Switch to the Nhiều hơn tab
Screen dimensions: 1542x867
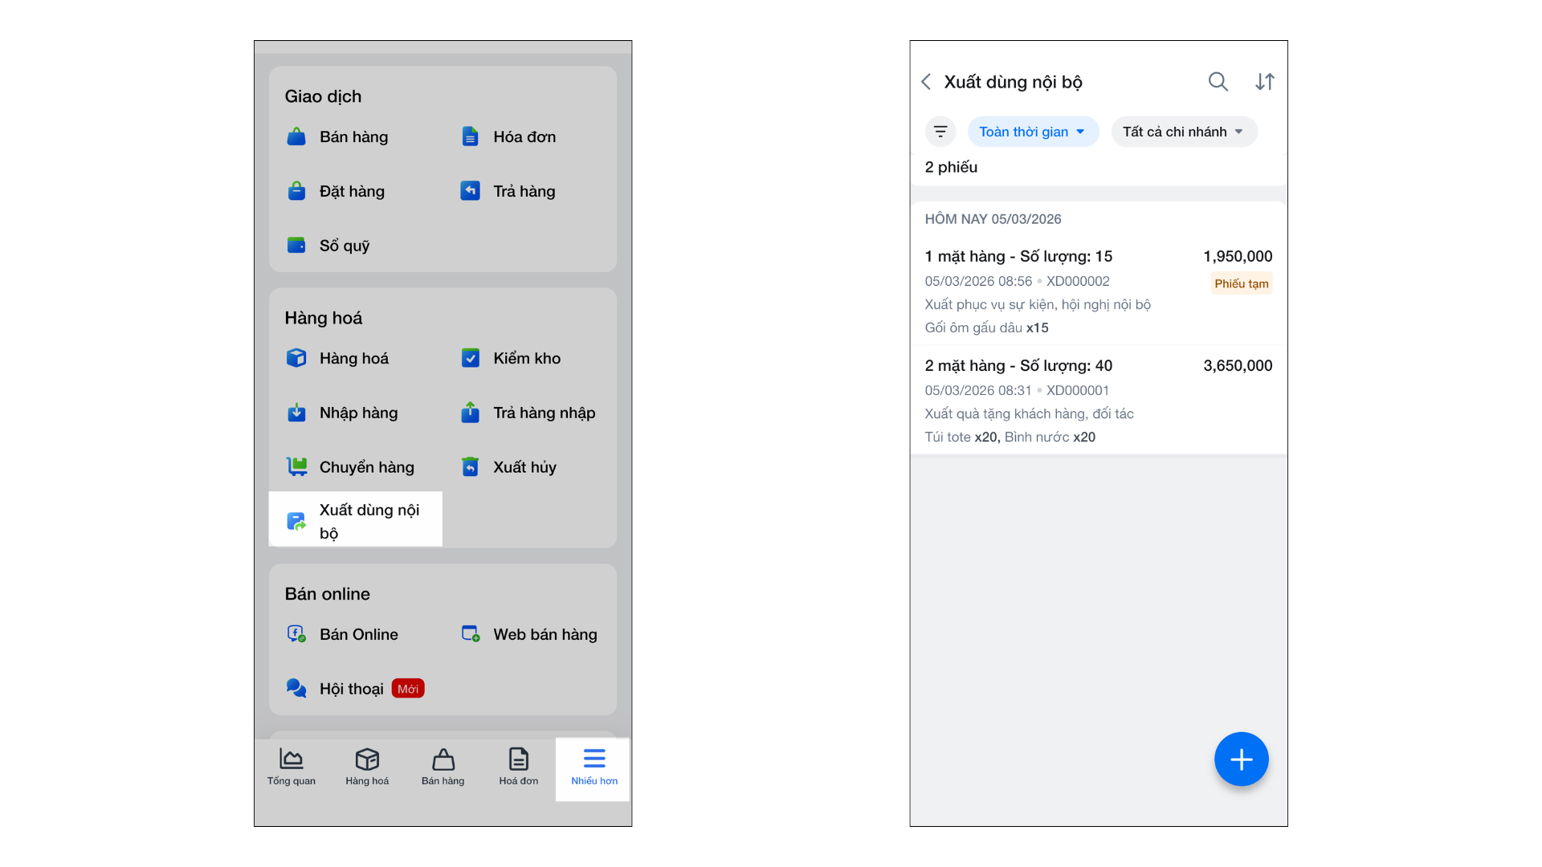pos(594,767)
